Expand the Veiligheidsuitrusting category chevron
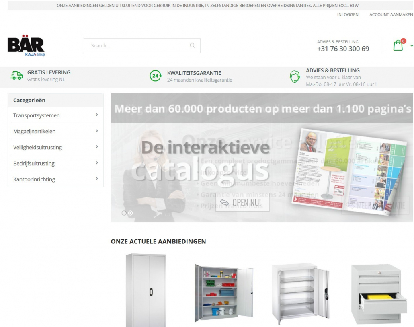Image resolution: width=414 pixels, height=327 pixels. coord(97,147)
